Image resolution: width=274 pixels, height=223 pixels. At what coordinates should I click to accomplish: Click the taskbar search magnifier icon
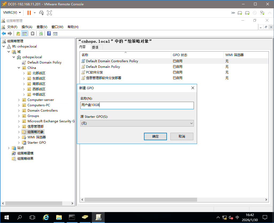19,217
